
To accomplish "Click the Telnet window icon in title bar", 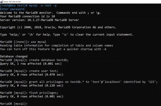I will [2, 2].
